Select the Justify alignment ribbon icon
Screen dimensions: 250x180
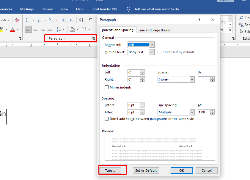pos(50,29)
